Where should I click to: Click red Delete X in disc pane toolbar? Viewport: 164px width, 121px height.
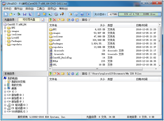click(x=54, y=20)
